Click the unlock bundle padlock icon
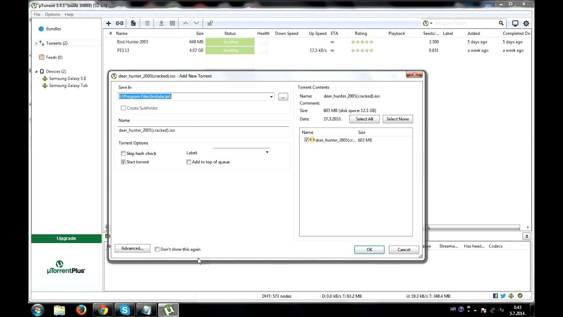Screen dimensions: 563x317 coord(210,23)
